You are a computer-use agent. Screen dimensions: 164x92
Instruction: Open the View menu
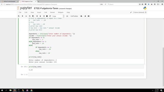tap(32, 12)
